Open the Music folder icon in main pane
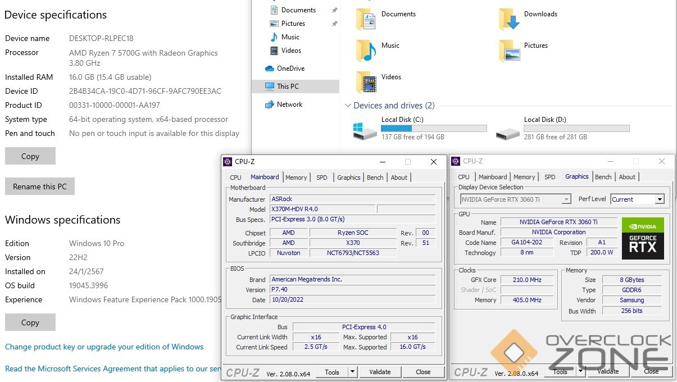This screenshot has width=677, height=382. tap(366, 51)
